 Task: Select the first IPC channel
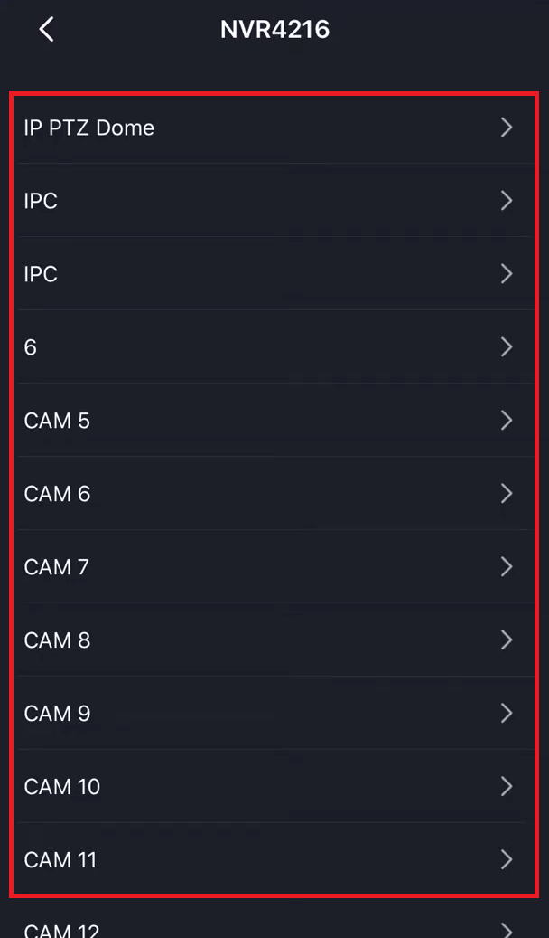[42, 201]
